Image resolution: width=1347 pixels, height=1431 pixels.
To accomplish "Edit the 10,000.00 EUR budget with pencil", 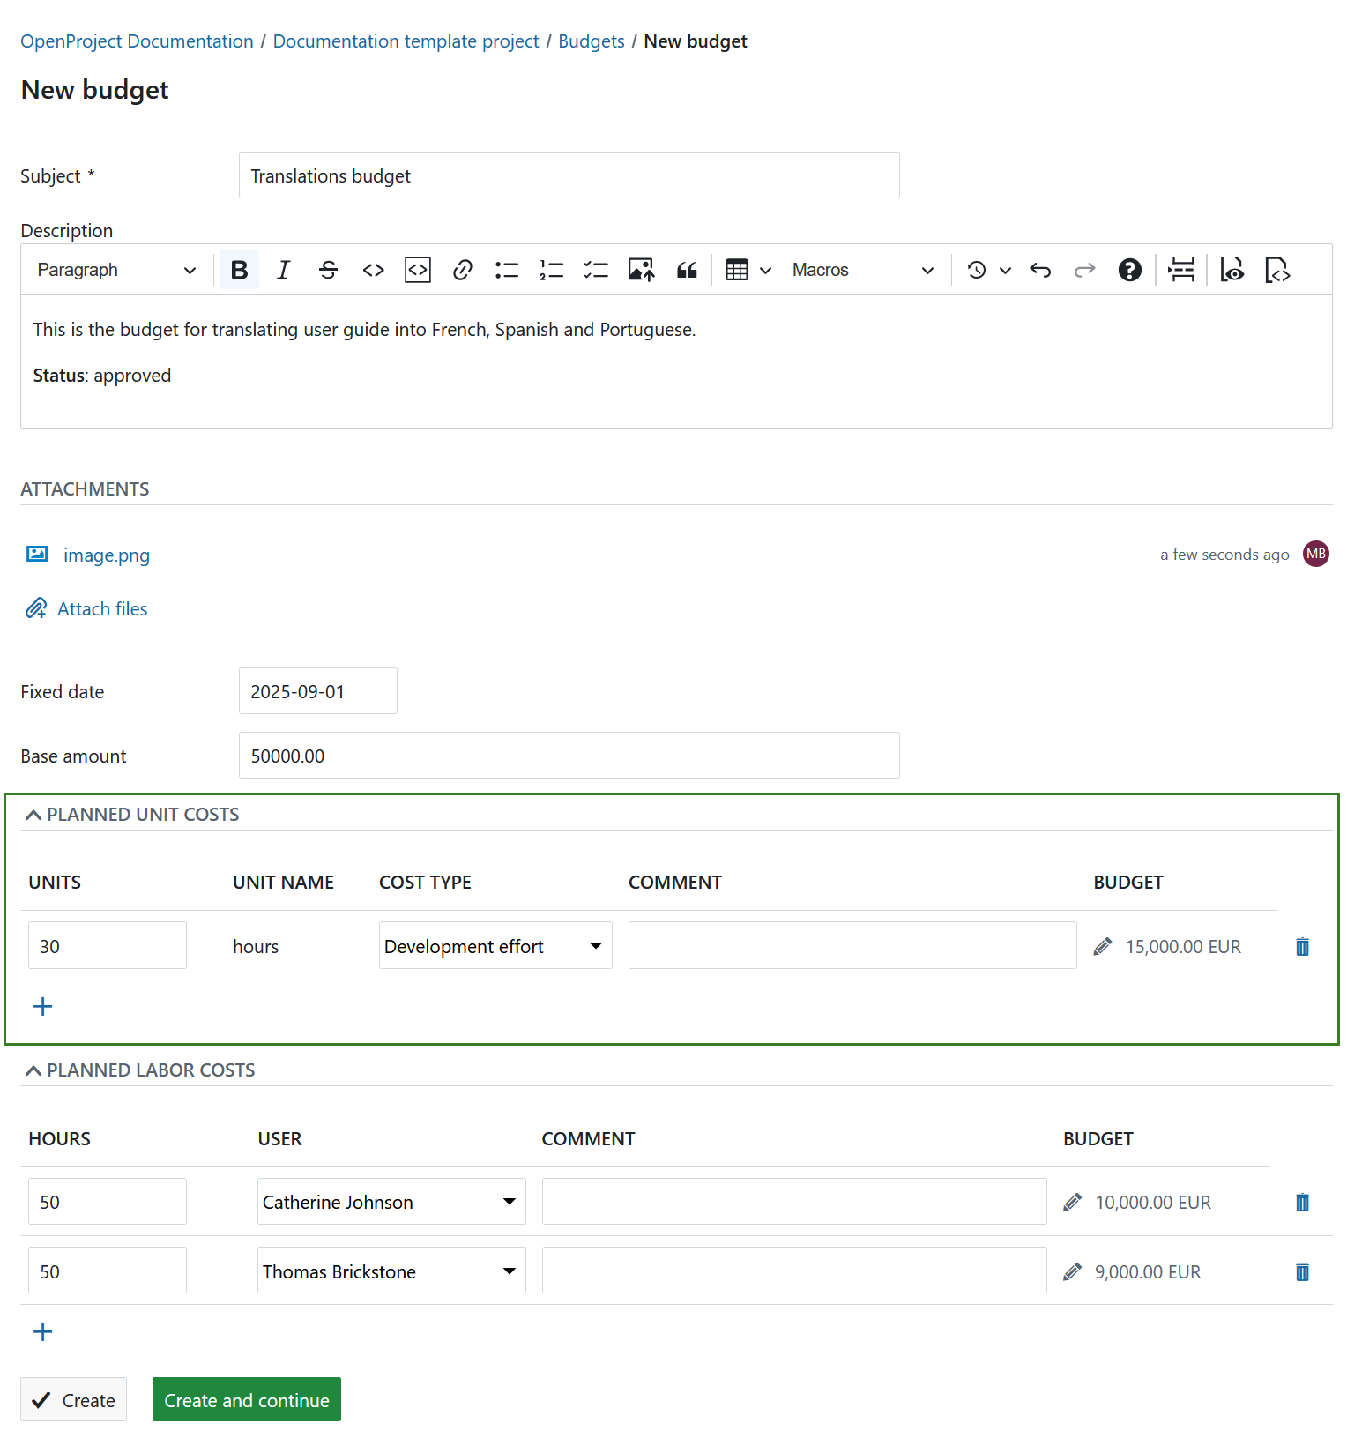I will pyautogui.click(x=1073, y=1203).
